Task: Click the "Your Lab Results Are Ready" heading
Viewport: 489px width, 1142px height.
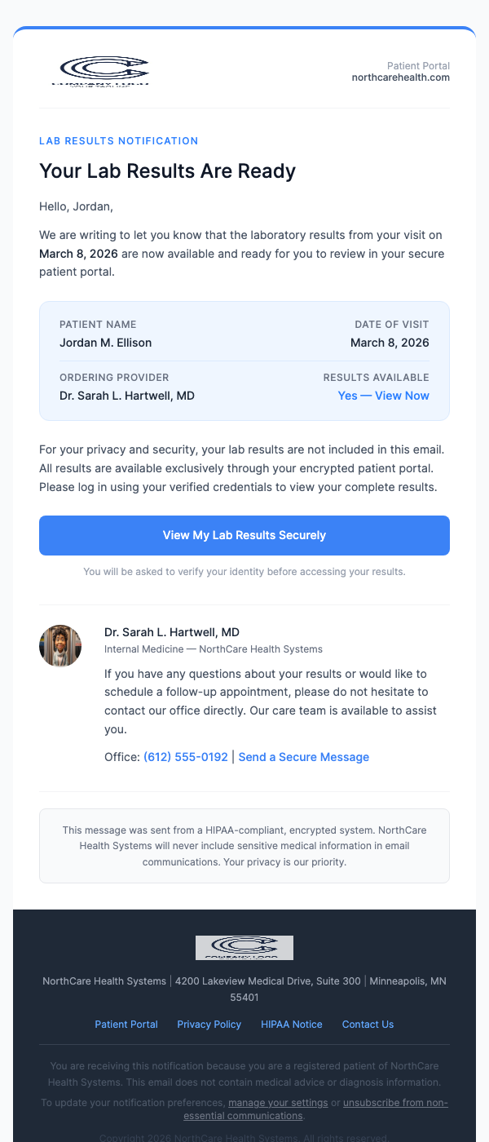Action: click(167, 171)
